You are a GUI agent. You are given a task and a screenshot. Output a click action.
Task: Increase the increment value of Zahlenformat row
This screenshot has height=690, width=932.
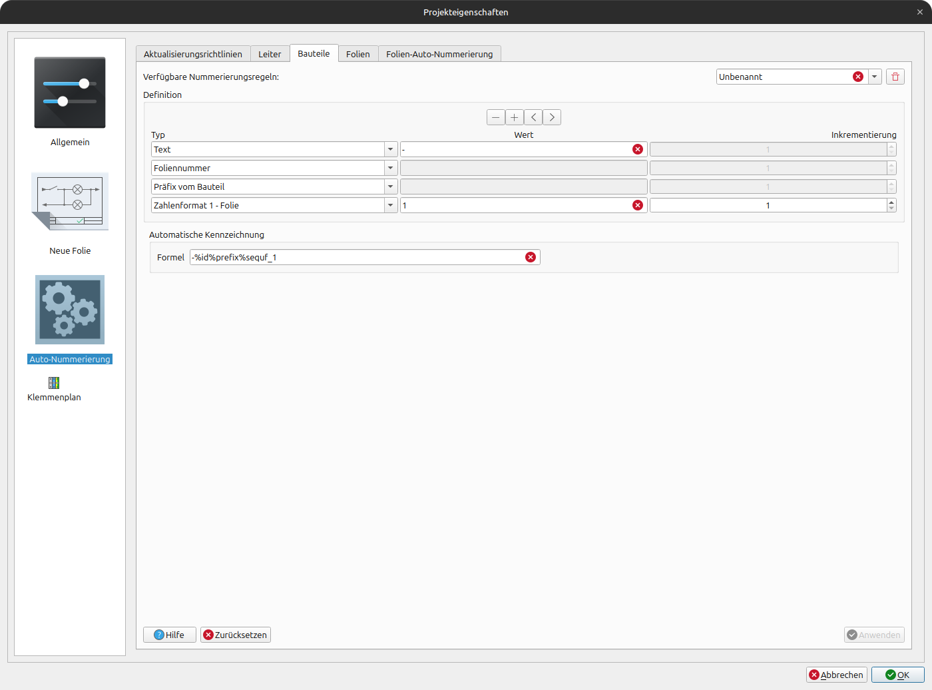891,202
